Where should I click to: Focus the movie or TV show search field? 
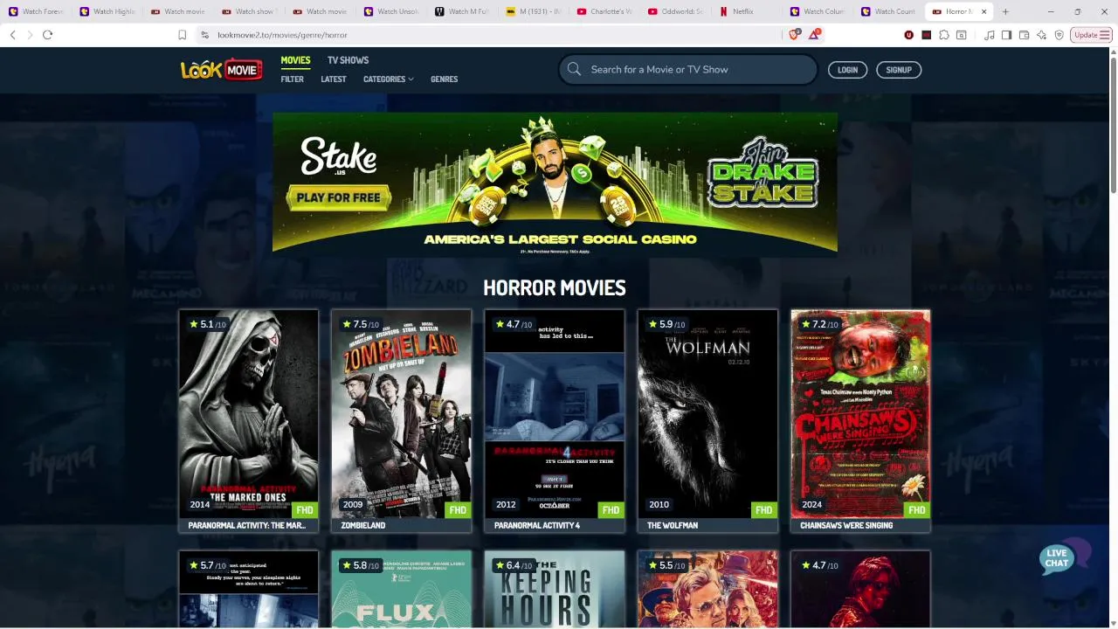click(687, 69)
